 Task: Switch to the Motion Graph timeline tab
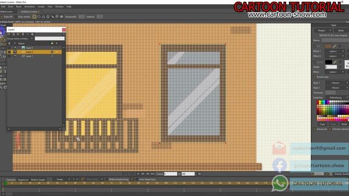38,180
